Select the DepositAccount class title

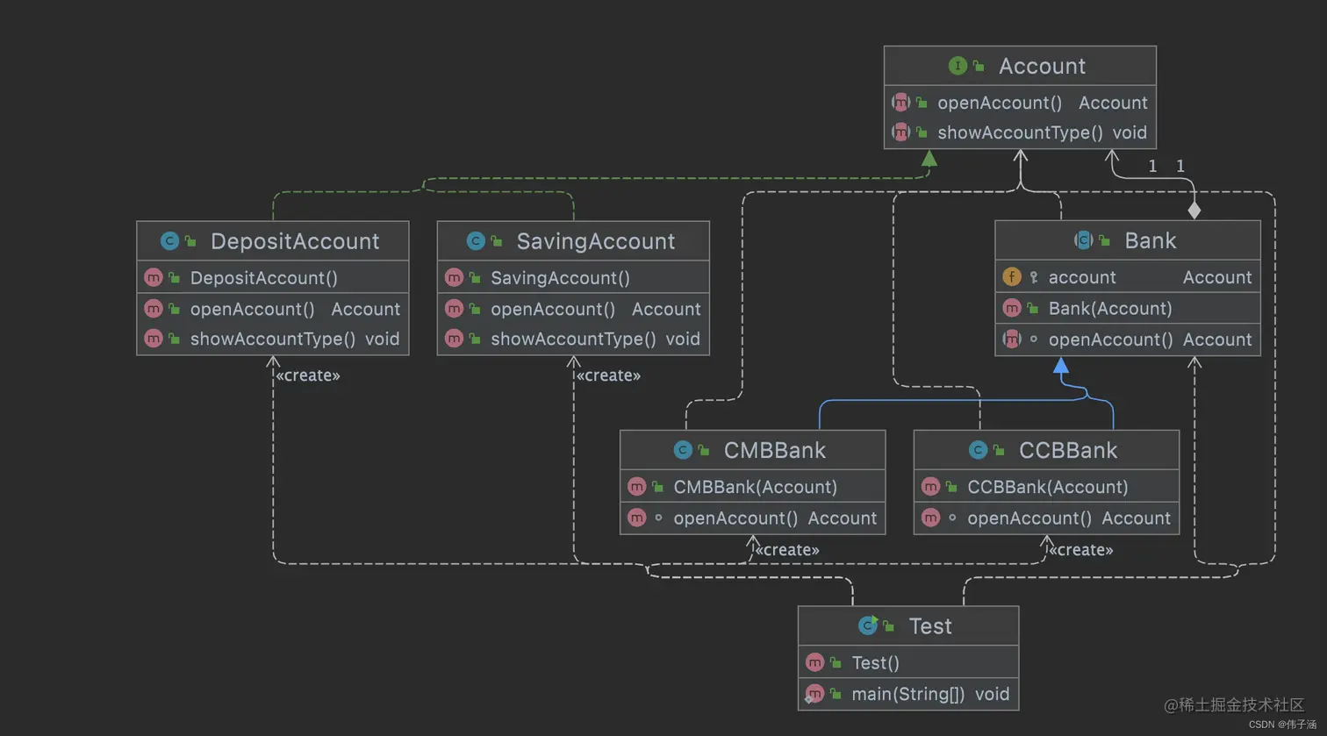click(x=295, y=241)
